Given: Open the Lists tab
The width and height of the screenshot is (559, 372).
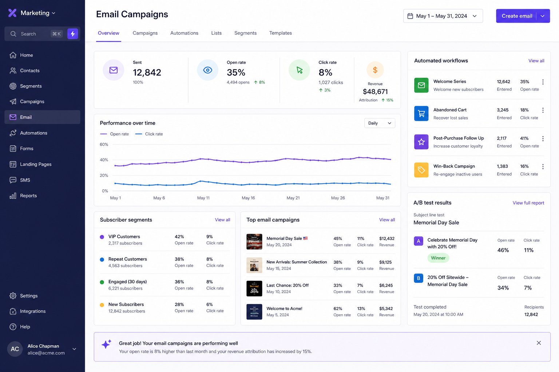Looking at the screenshot, I should coord(217,33).
